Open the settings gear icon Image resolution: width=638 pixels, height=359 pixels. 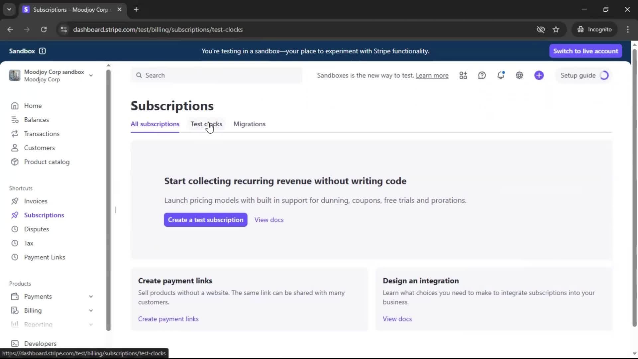point(519,75)
